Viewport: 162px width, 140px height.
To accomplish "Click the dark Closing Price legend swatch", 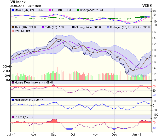I will point(74,27).
